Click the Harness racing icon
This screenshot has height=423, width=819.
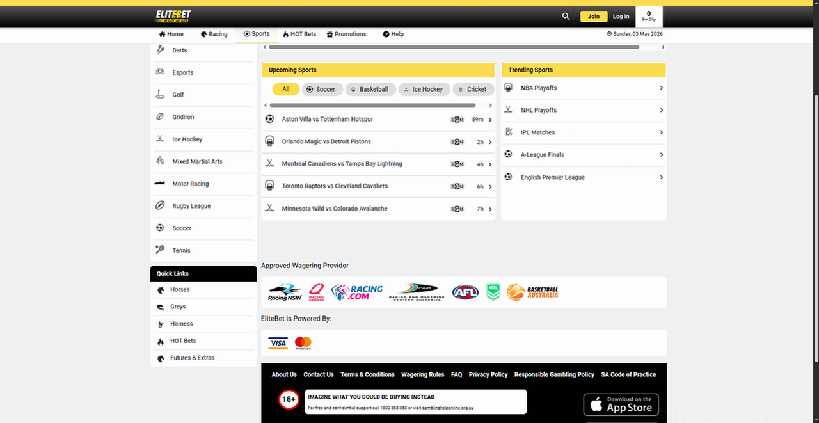[161, 324]
